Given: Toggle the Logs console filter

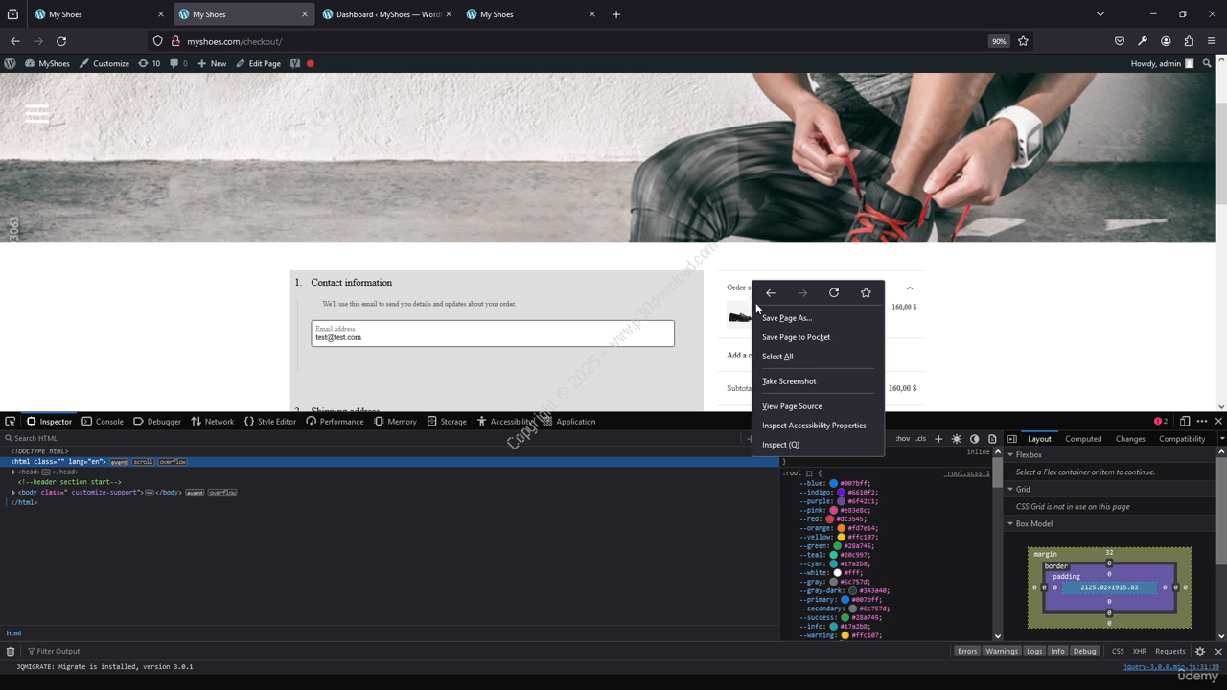Looking at the screenshot, I should [x=1034, y=651].
